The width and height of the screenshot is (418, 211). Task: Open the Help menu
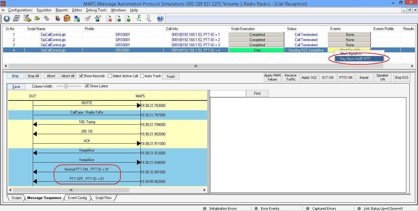tap(134, 10)
